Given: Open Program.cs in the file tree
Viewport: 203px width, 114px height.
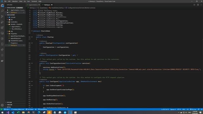Looking at the screenshot, I should 14,43.
